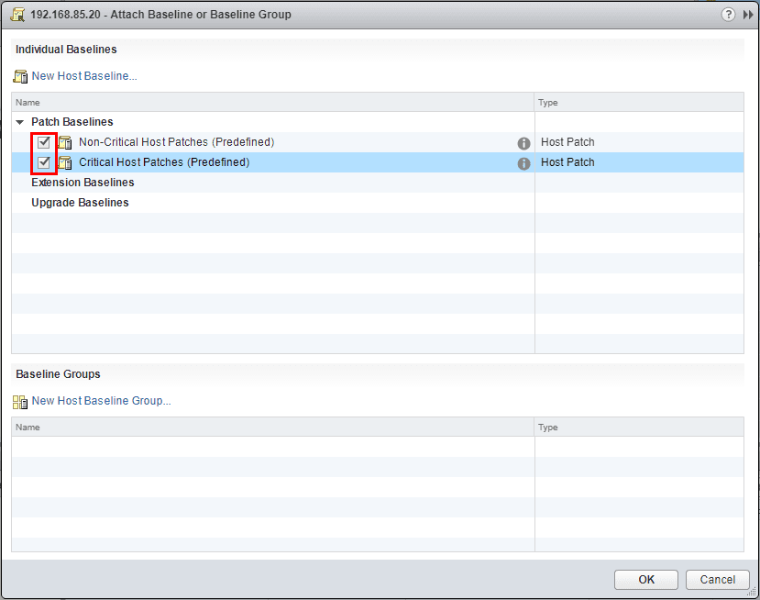Click the baseline icon beside Non-Critical Host Patches
This screenshot has height=600, width=760.
point(65,142)
